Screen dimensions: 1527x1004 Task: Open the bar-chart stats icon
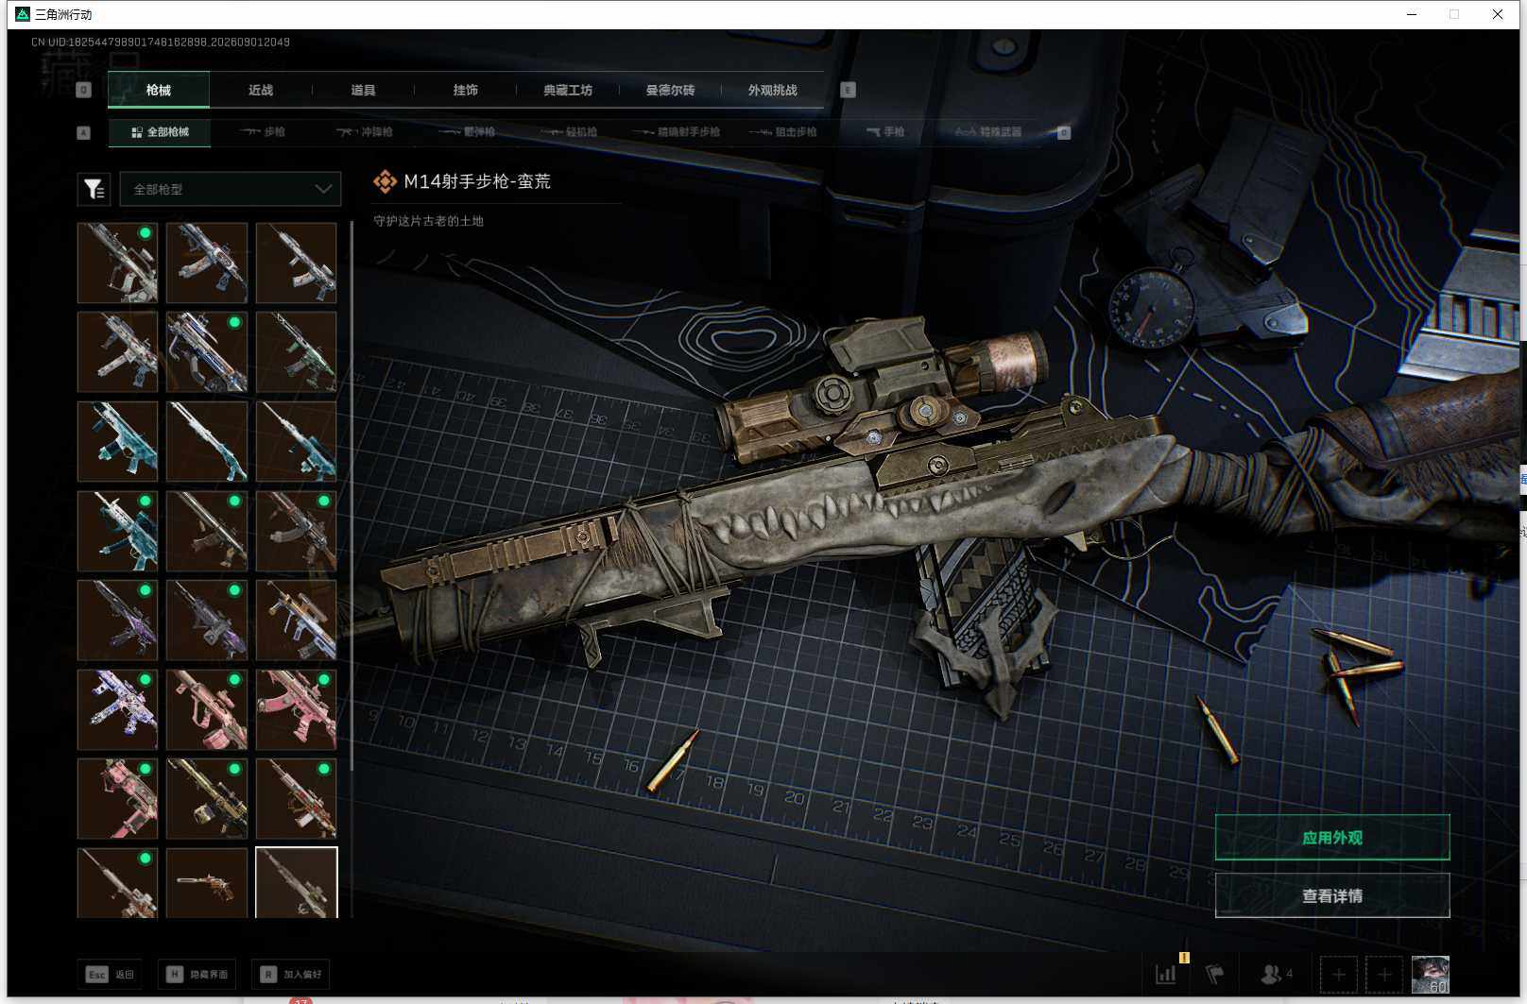pyautogui.click(x=1166, y=974)
